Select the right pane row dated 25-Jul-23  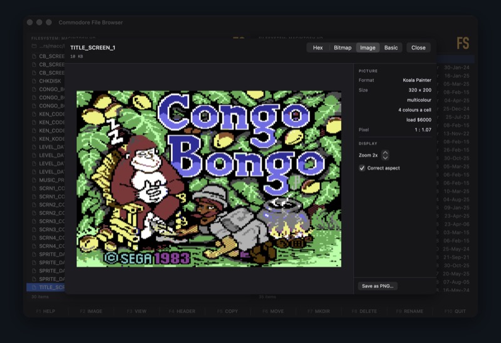(455, 117)
